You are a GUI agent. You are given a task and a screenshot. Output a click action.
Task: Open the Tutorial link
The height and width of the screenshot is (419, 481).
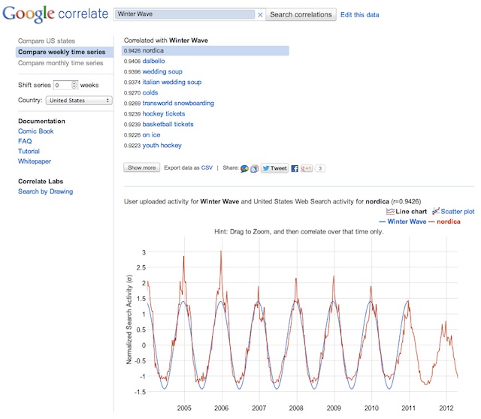point(29,151)
